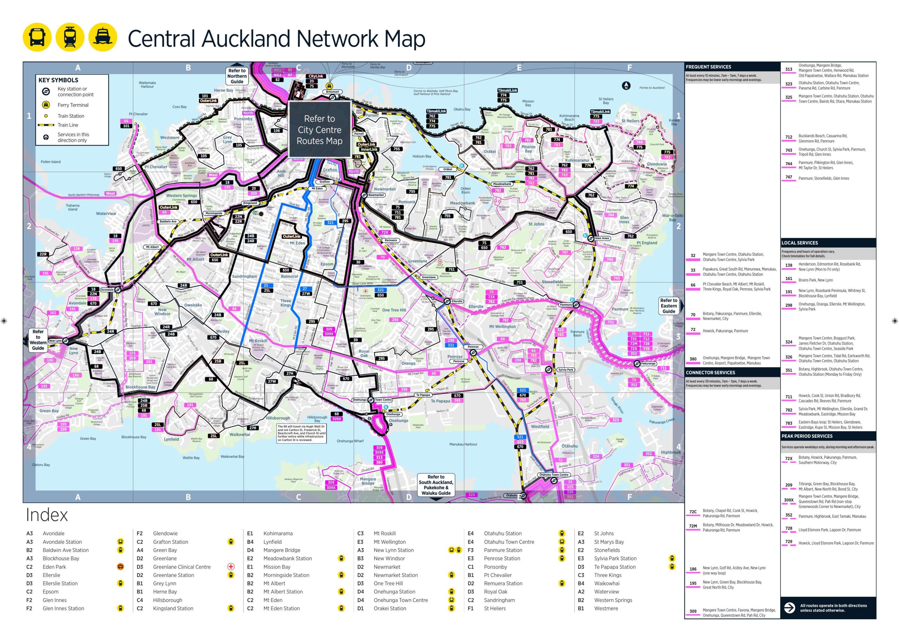Image resolution: width=899 pixels, height=642 pixels.
Task: Click the white arrow icon beside routes notice
Action: [789, 608]
